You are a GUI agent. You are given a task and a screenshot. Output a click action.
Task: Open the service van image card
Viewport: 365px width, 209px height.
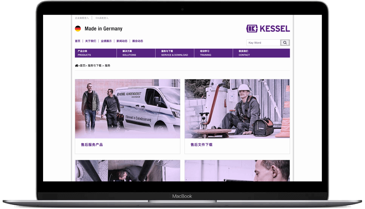point(128,109)
